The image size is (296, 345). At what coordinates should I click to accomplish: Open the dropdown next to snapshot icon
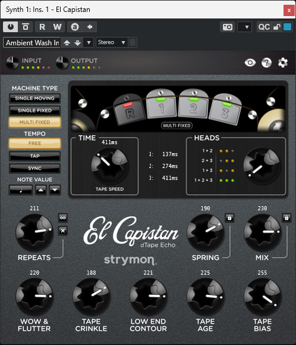[245, 27]
